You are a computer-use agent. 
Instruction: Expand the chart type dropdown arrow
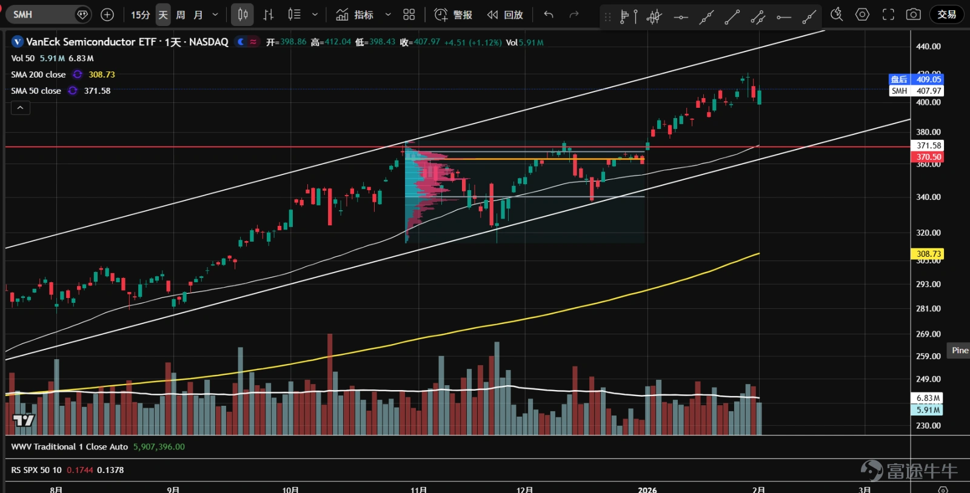315,15
